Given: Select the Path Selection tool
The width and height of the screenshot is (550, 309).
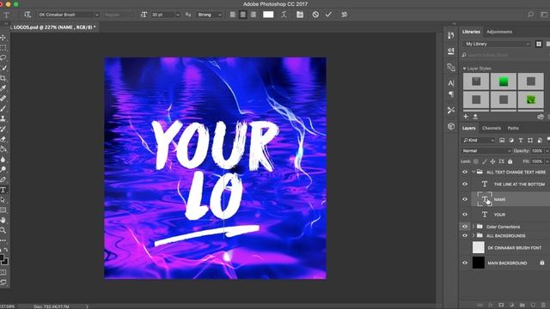Looking at the screenshot, I should click(x=3, y=200).
